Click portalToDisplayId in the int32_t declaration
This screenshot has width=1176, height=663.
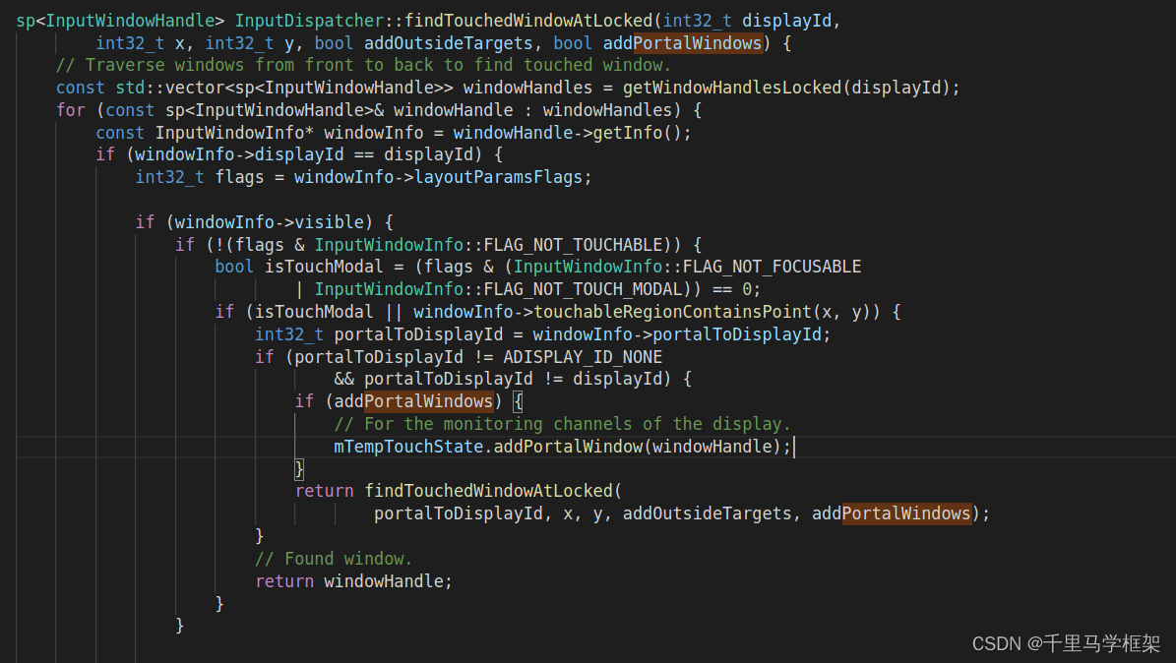tap(418, 334)
